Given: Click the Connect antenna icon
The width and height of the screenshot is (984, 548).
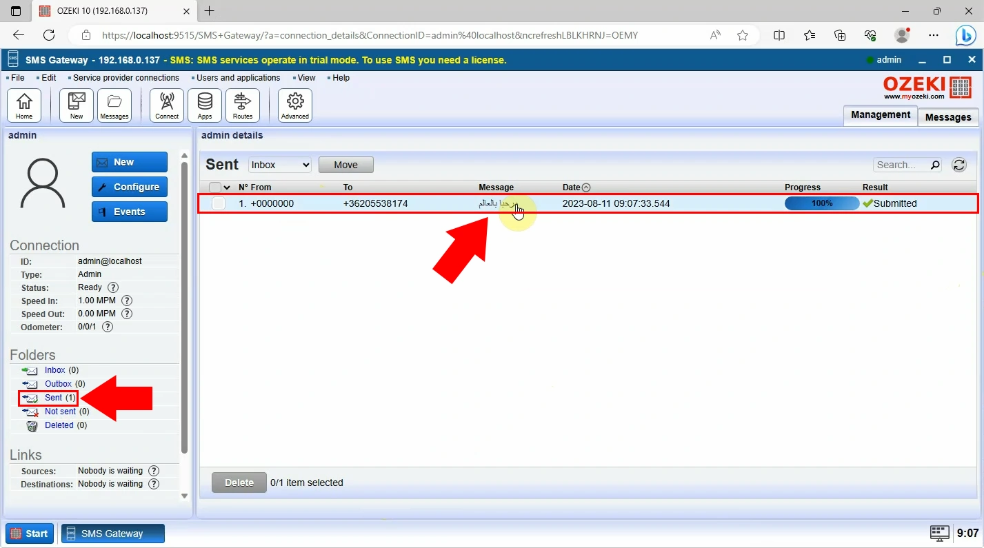Looking at the screenshot, I should tap(167, 105).
